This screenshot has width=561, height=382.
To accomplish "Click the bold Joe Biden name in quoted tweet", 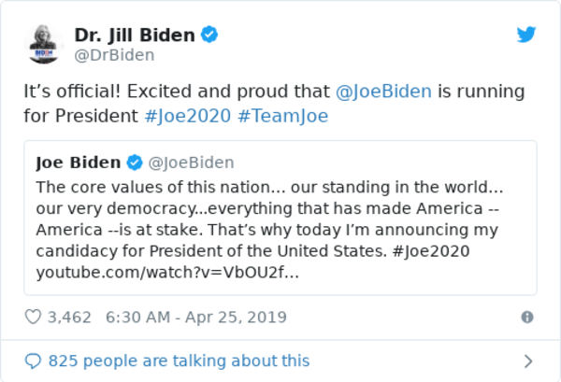I will (78, 163).
